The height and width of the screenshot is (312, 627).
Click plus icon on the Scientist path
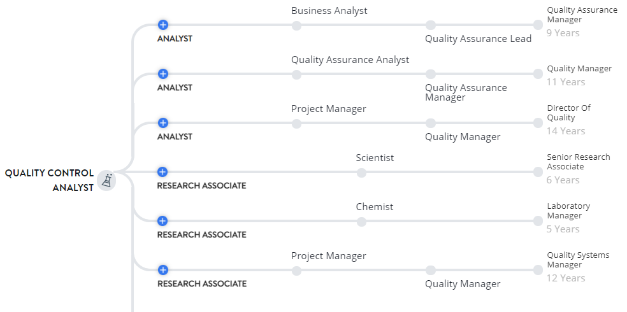(162, 172)
